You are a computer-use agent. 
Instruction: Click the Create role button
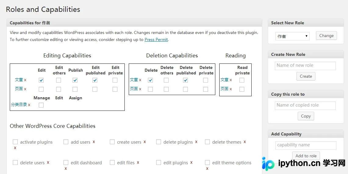pos(306,76)
